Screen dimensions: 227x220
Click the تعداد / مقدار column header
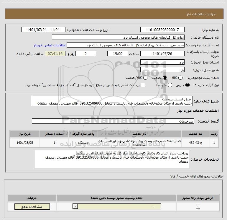[x=54, y=134]
